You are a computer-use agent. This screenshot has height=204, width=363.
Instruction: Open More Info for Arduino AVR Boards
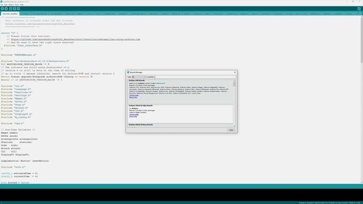pos(133,97)
